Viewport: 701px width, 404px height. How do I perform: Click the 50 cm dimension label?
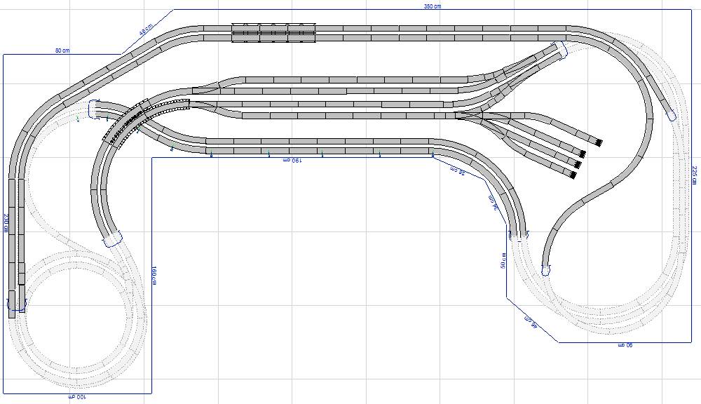pyautogui.click(x=503, y=260)
